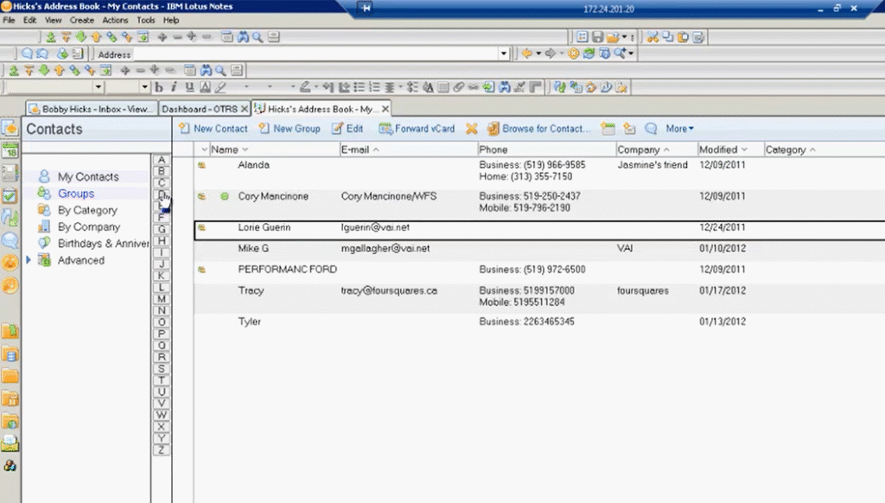Click the bulleted list formatting icon
This screenshot has width=885, height=503.
[x=359, y=87]
